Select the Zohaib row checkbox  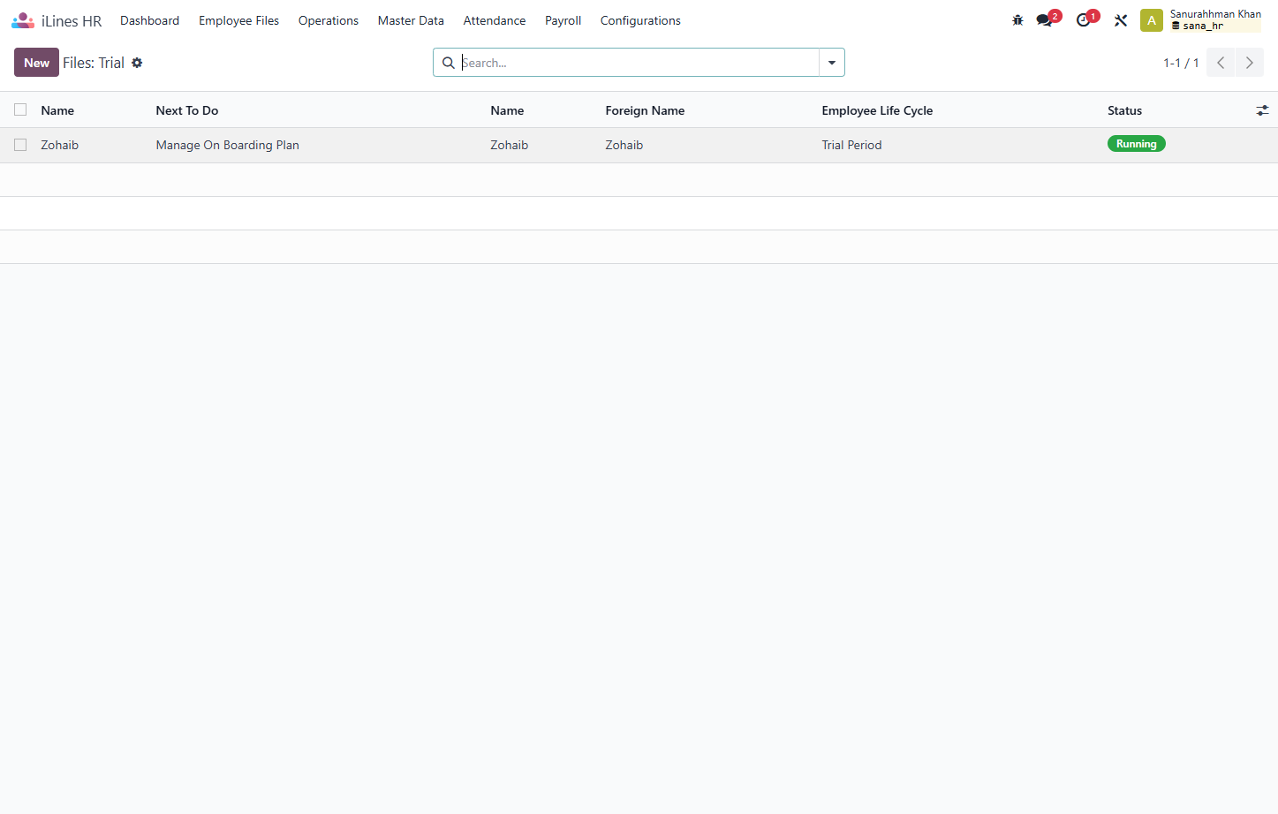[20, 145]
